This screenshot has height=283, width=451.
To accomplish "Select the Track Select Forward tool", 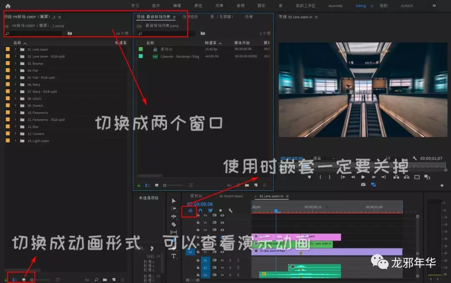I will [x=173, y=208].
